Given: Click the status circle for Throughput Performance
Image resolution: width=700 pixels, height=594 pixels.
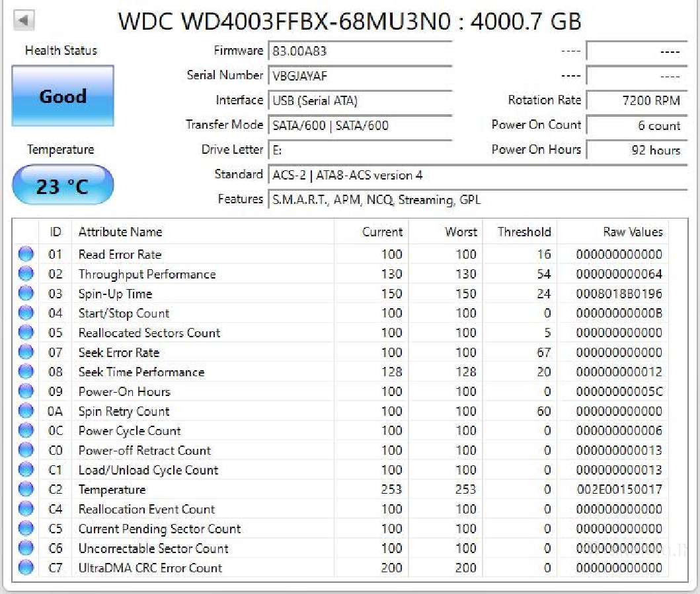Looking at the screenshot, I should (x=26, y=274).
